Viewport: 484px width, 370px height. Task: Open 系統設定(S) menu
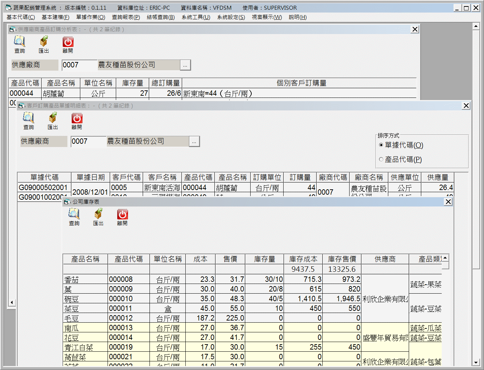231,17
